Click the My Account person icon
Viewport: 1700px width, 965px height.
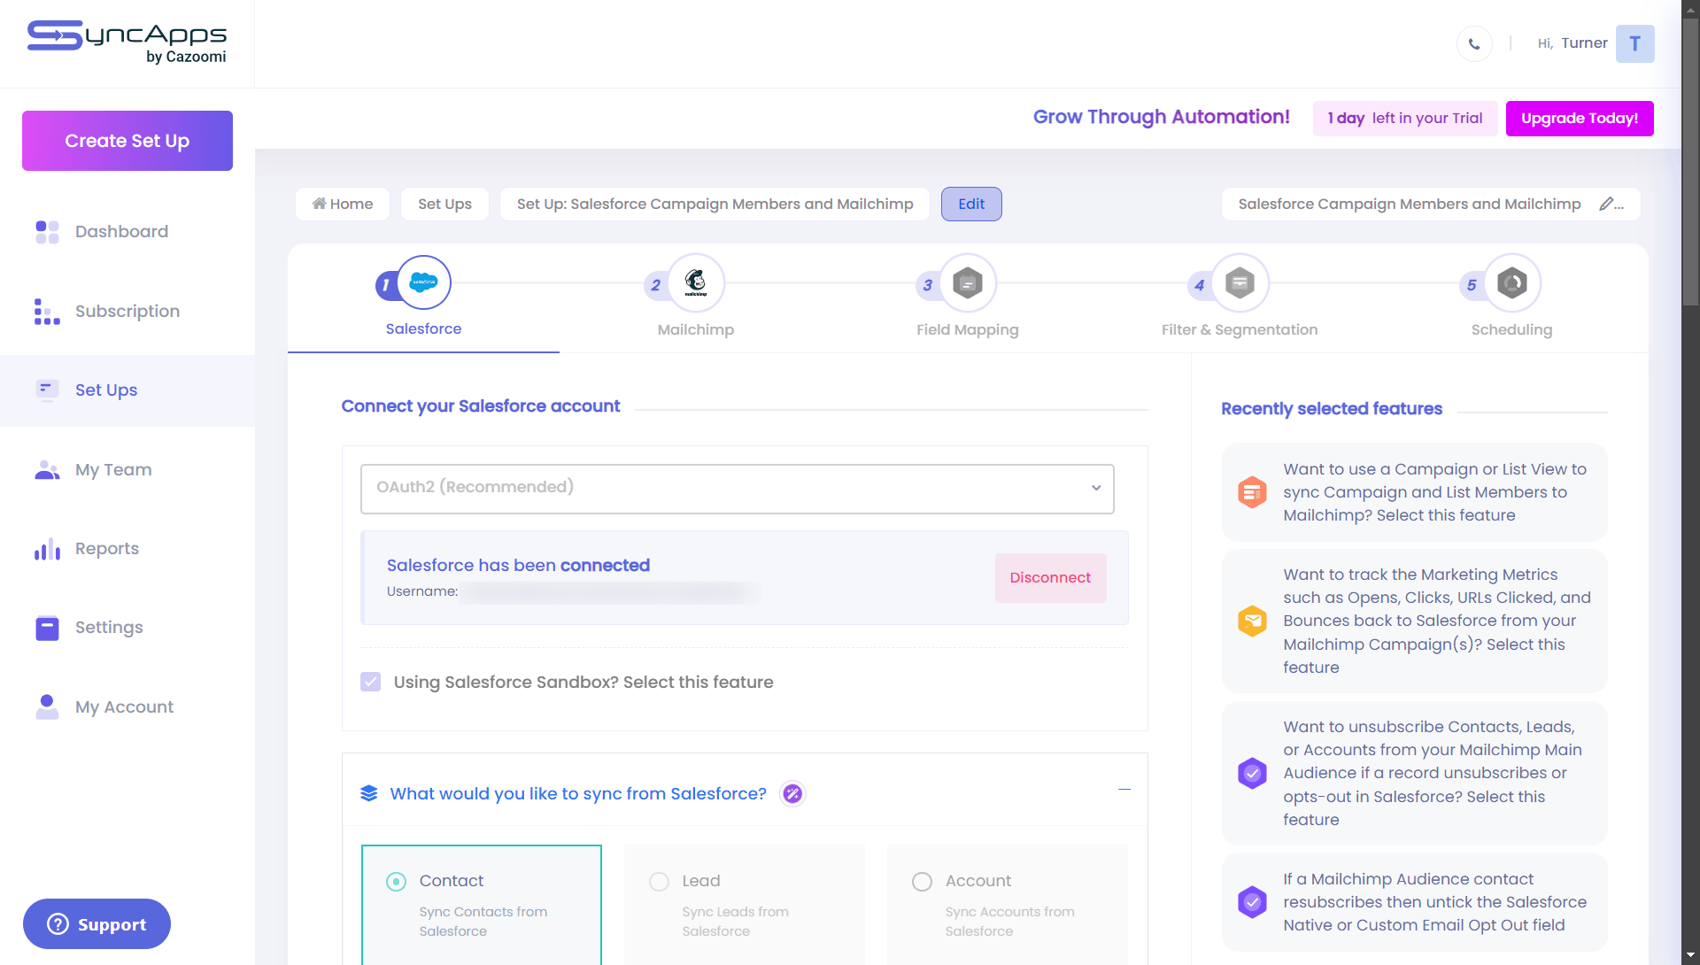coord(47,706)
